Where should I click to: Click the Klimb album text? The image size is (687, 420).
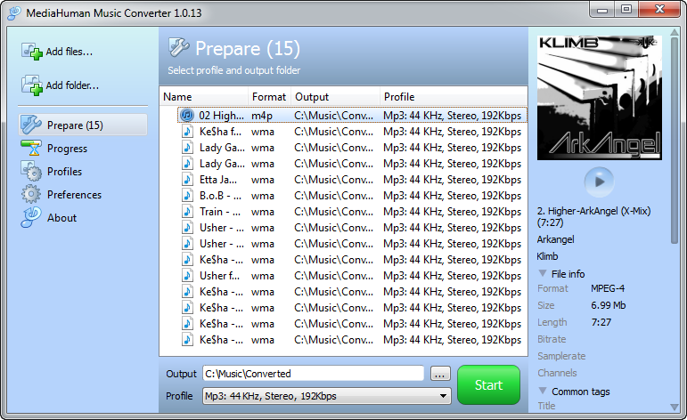(x=548, y=256)
